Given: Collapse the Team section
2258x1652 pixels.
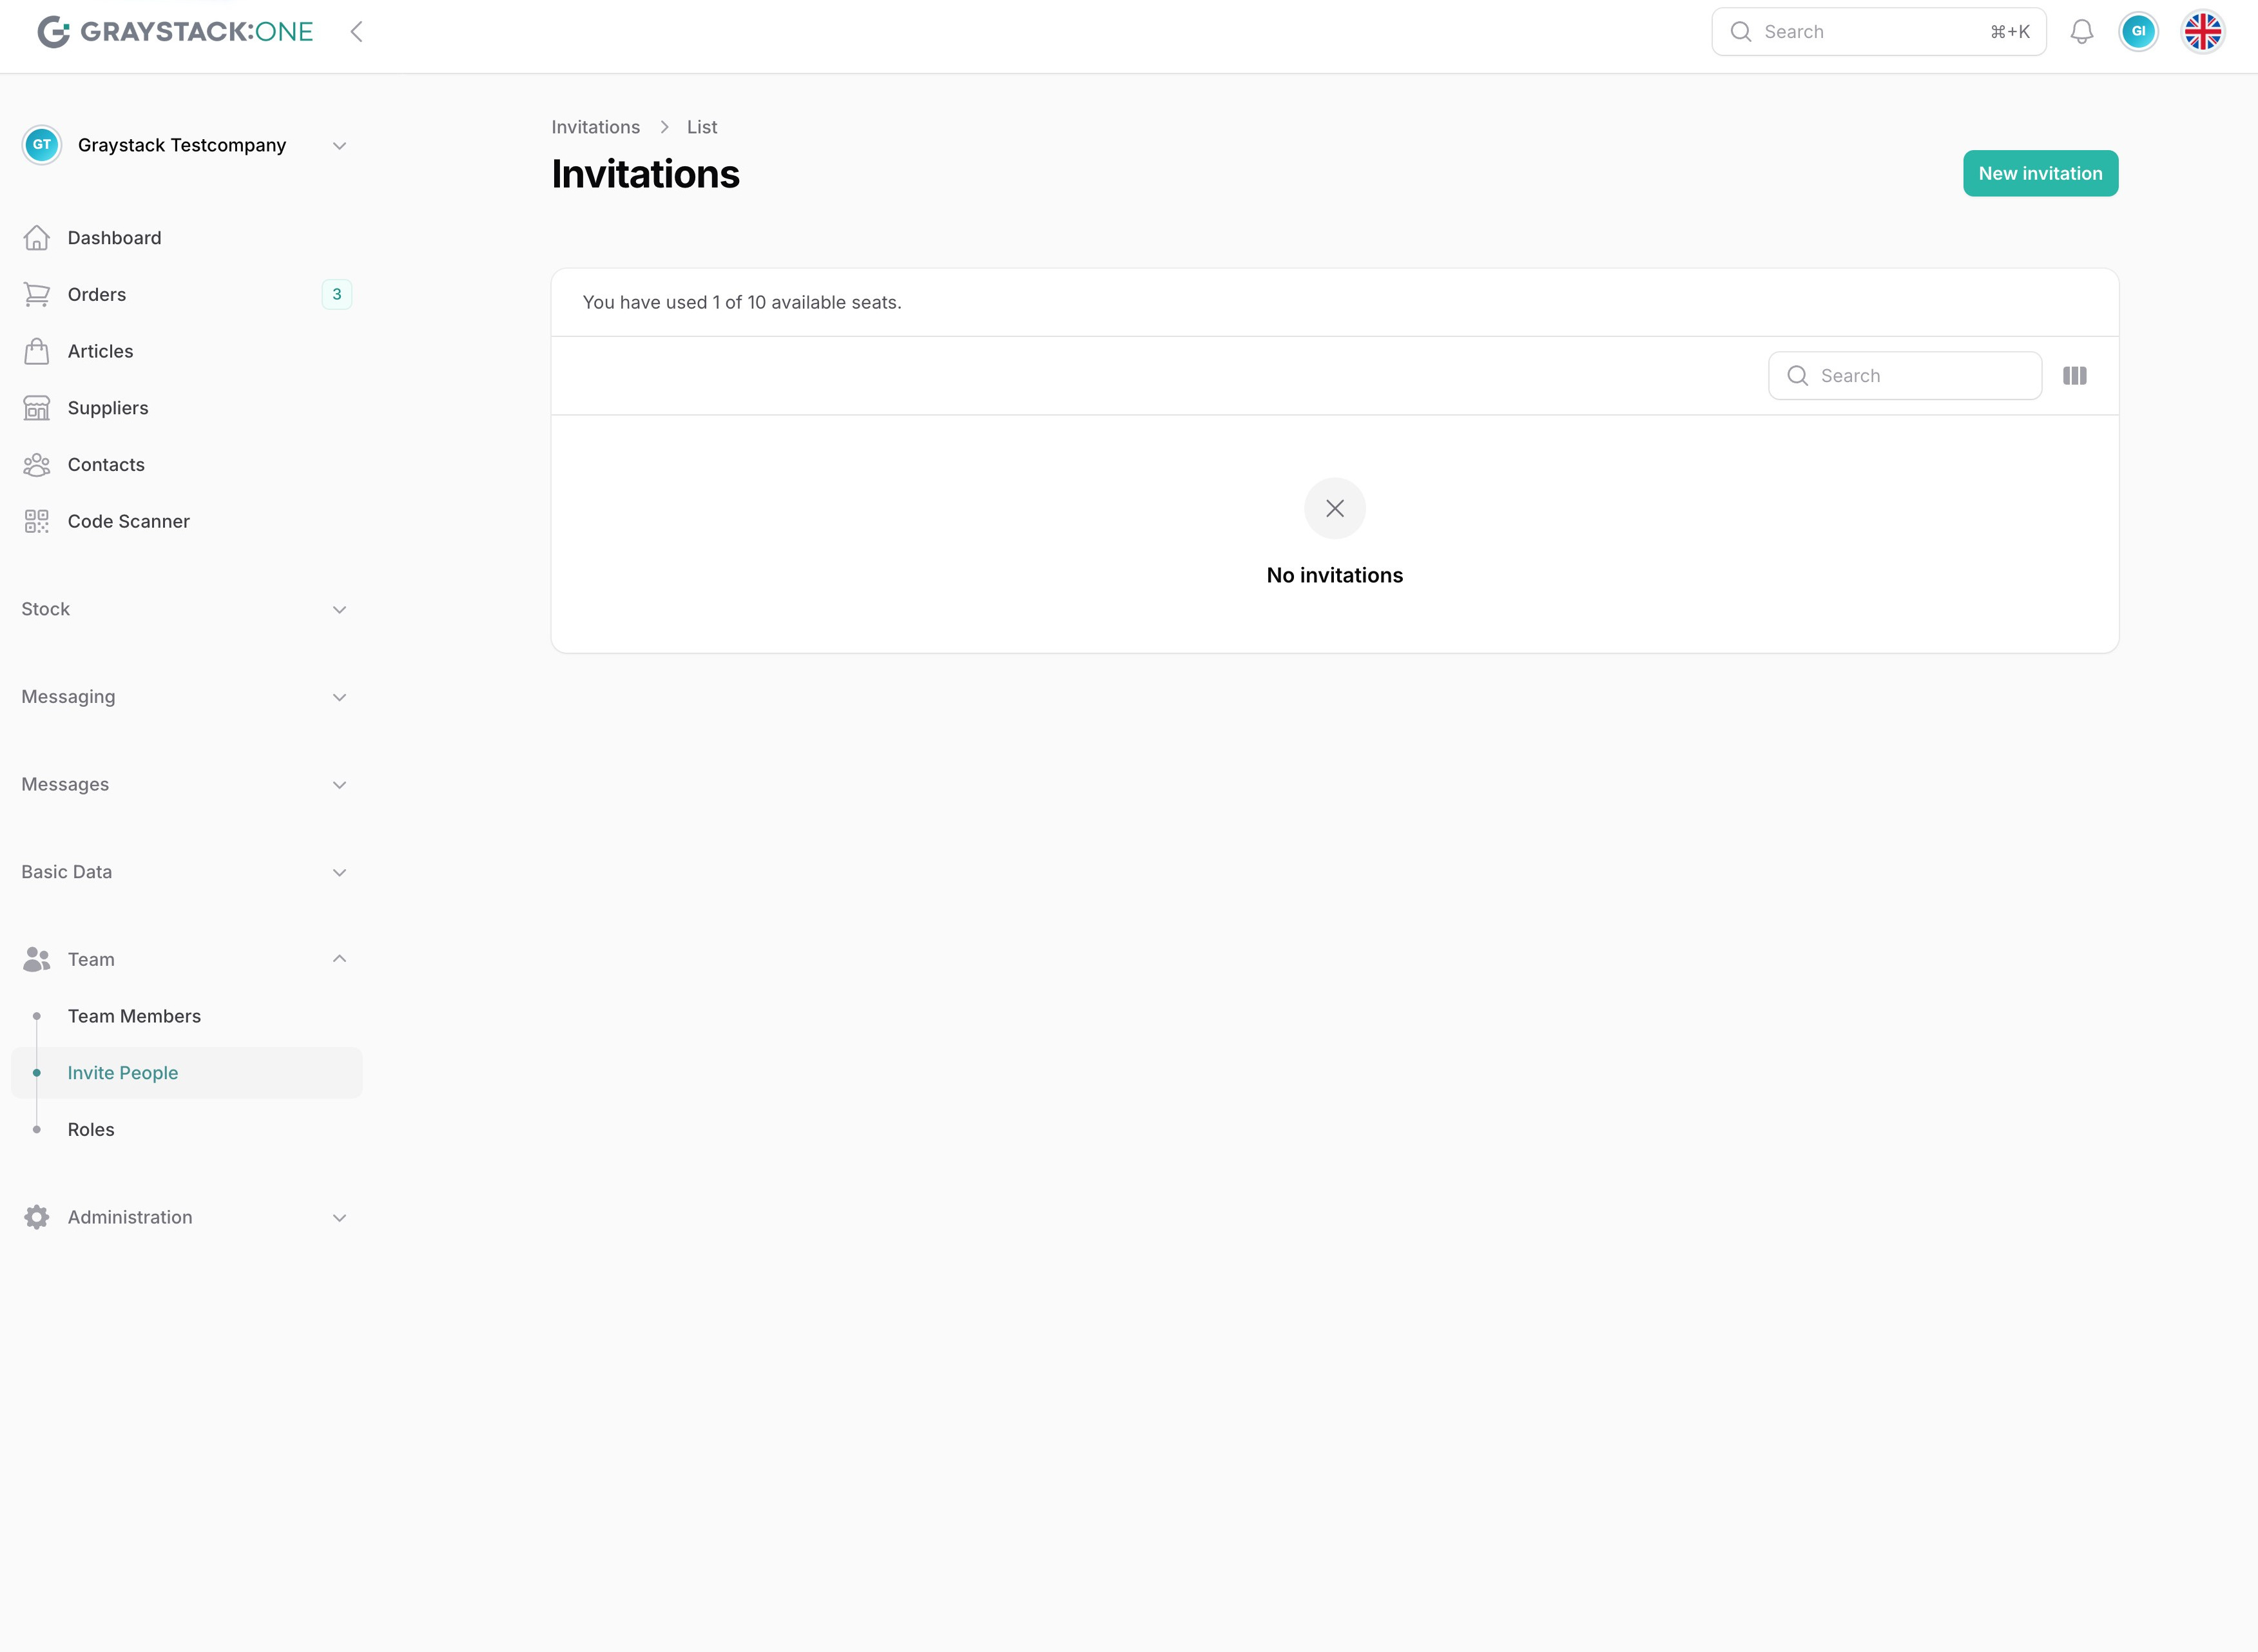Looking at the screenshot, I should 339,959.
